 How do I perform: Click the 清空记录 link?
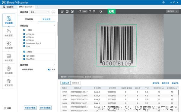[x=156, y=83]
